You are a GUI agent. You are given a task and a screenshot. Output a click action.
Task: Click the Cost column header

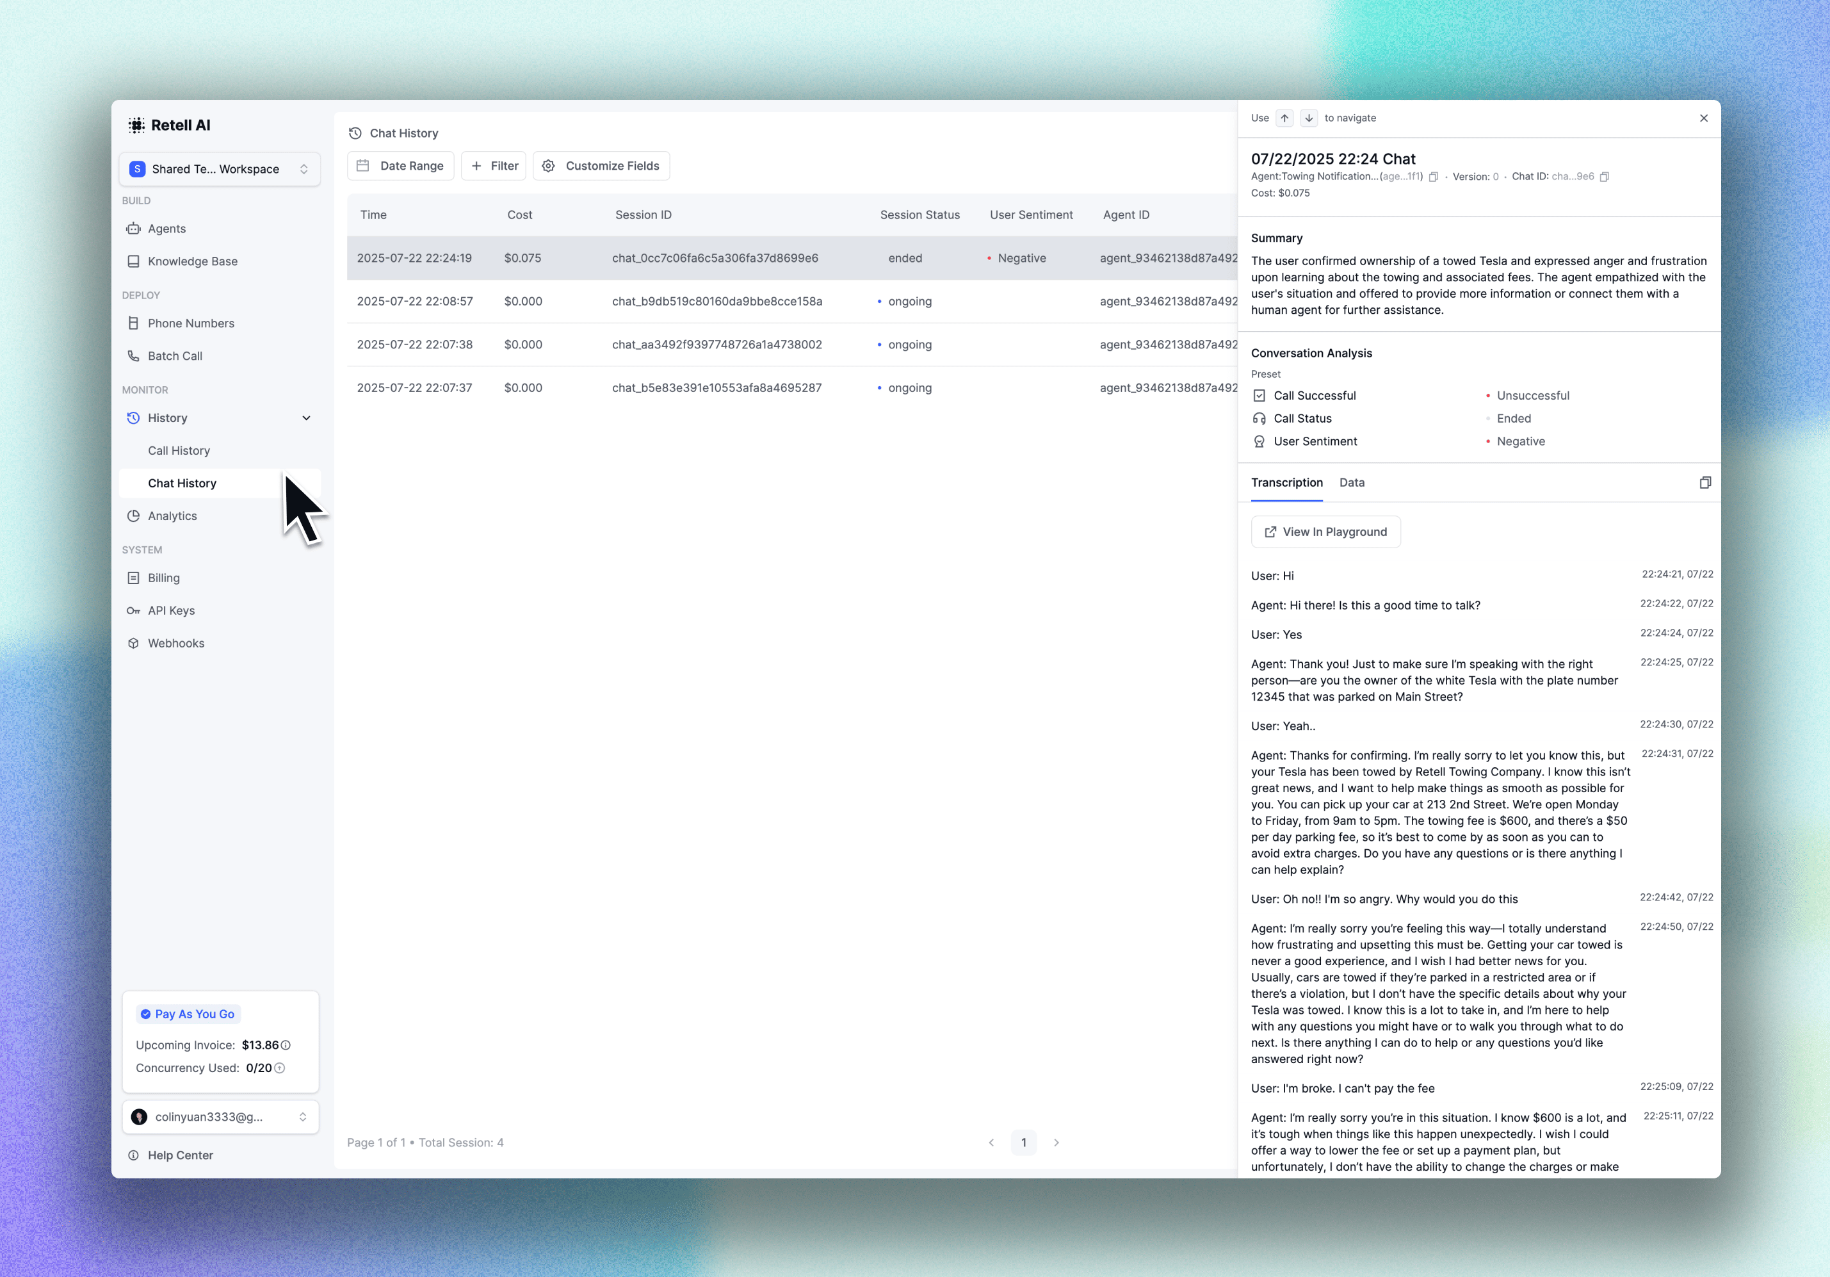[520, 215]
